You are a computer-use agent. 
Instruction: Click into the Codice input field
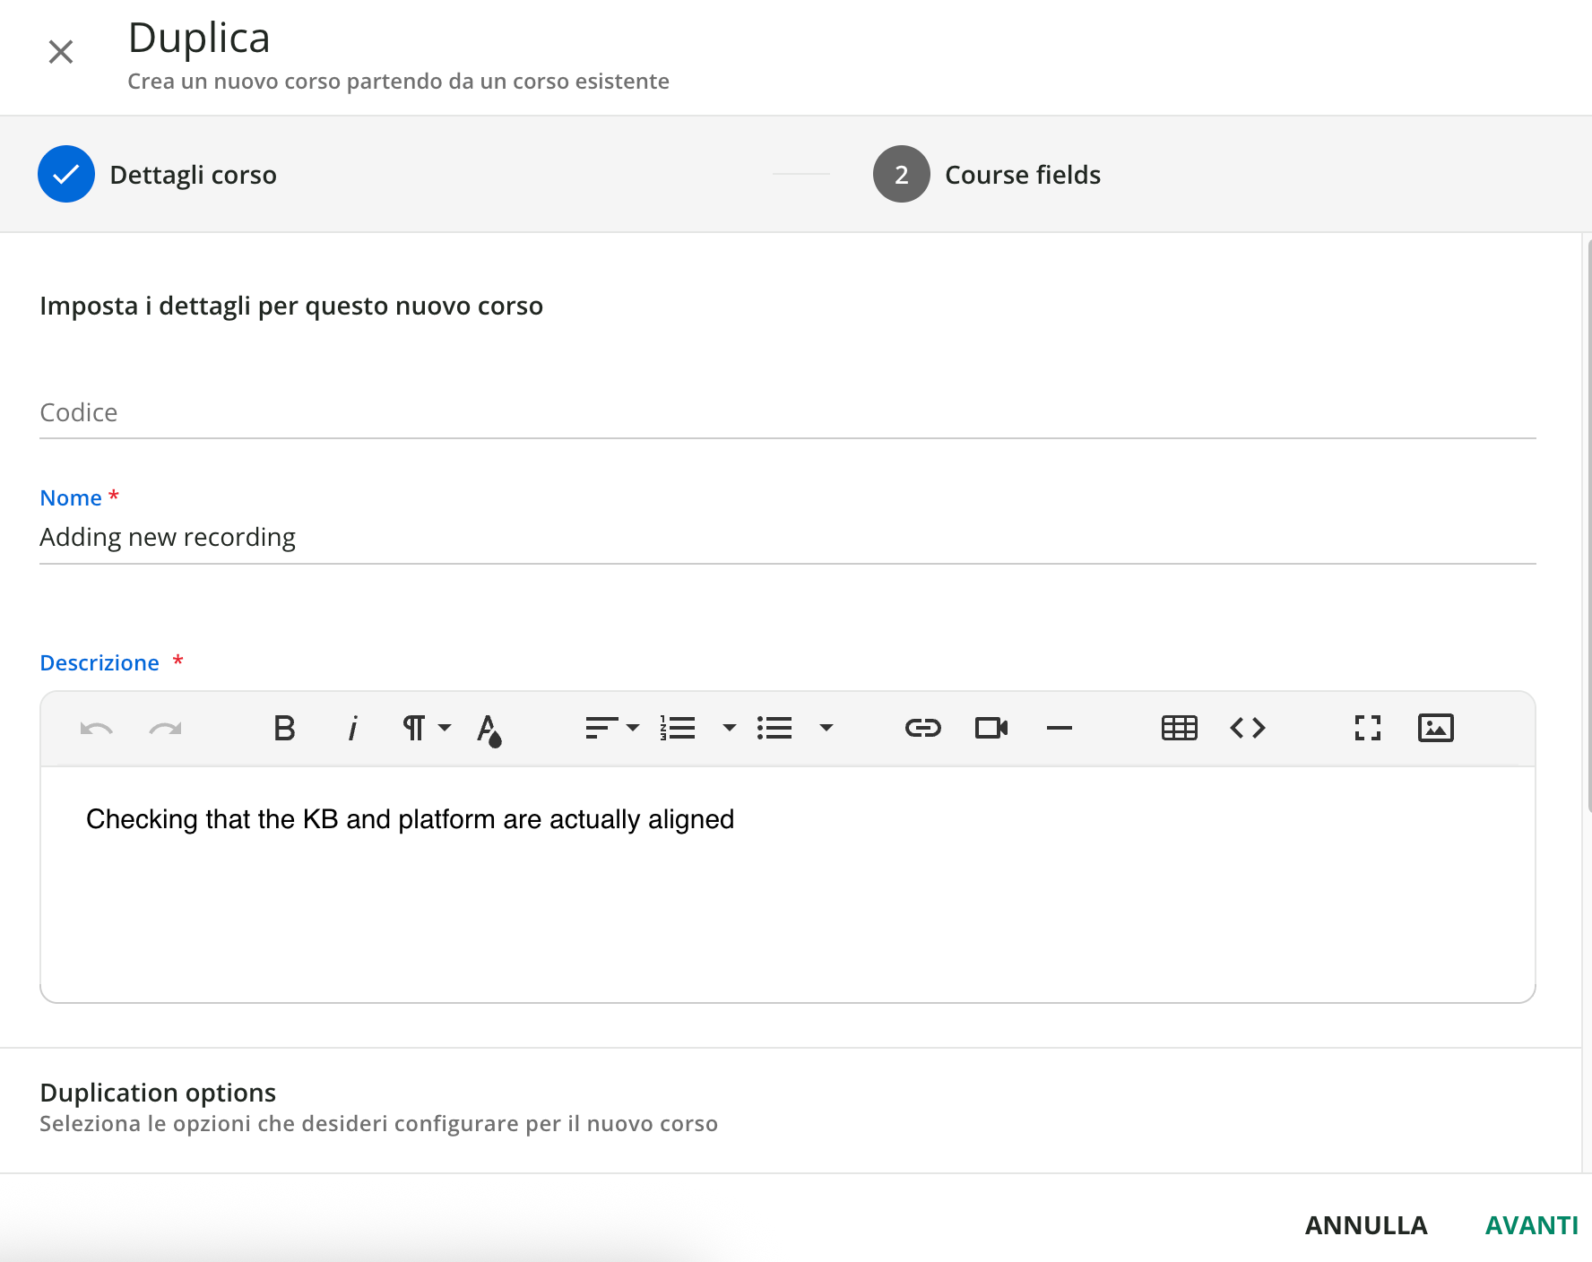787,413
